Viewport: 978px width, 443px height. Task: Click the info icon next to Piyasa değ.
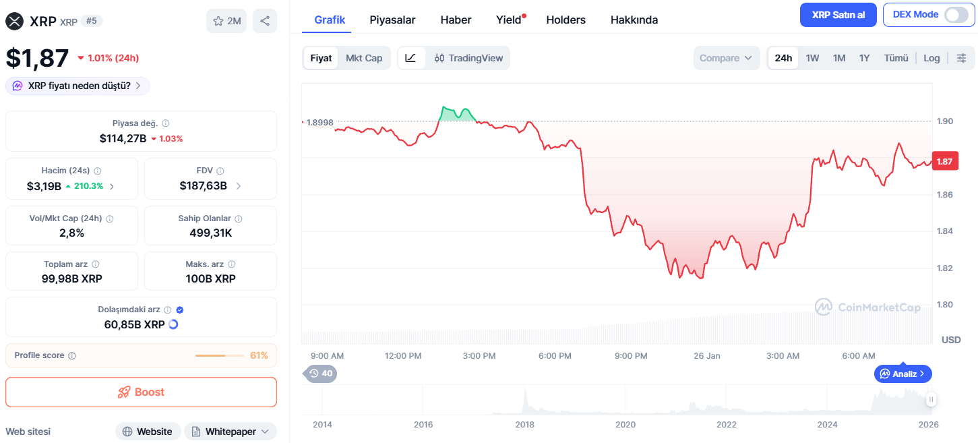tap(166, 123)
